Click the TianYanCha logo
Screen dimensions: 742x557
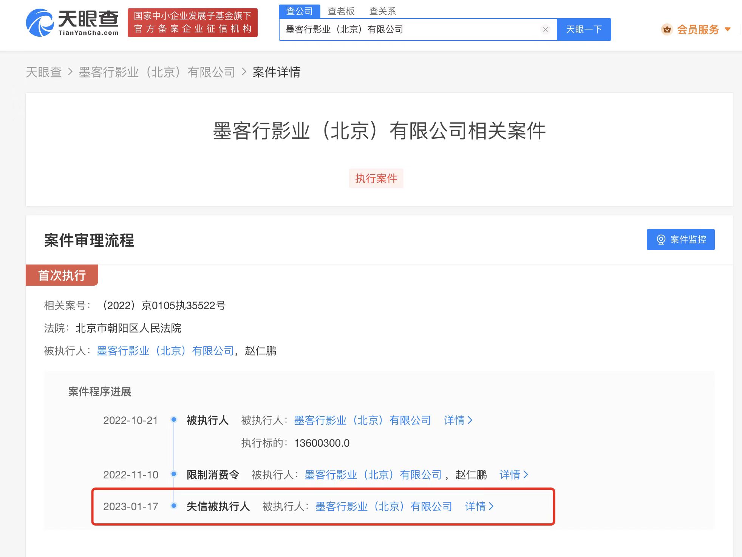click(72, 23)
